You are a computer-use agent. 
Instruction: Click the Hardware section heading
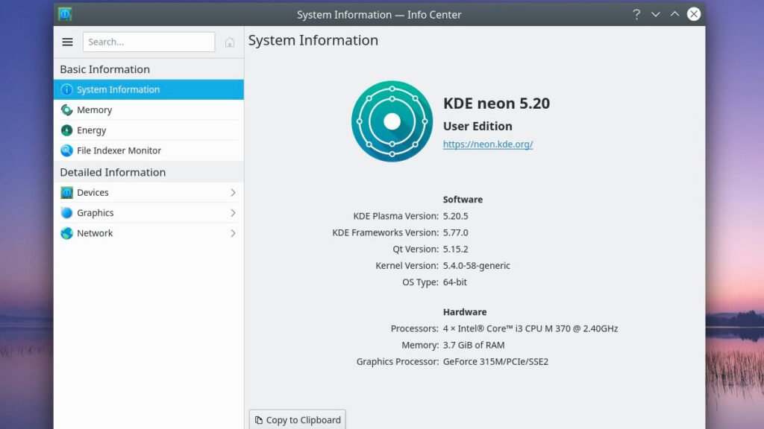pyautogui.click(x=465, y=312)
